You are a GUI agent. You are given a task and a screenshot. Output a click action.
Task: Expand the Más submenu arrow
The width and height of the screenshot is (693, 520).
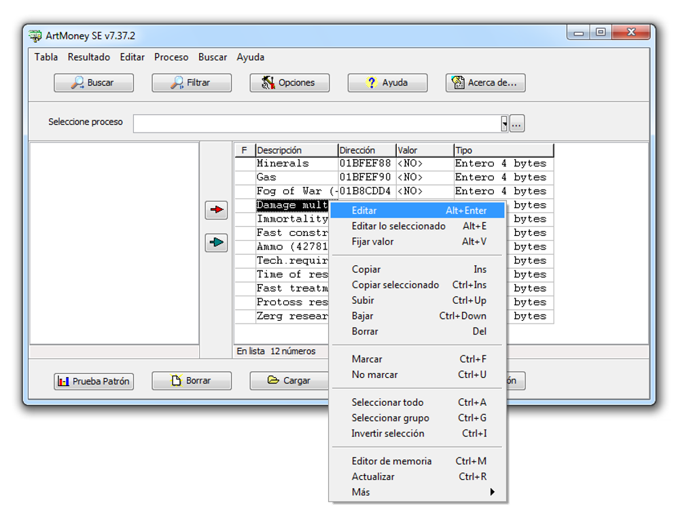493,492
